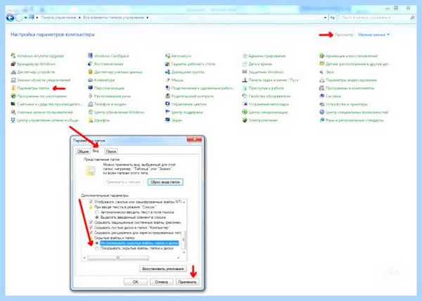Viewport: 422px width, 301px height.
Task: Select 'Не показывать скрытые файлы' radio button
Action: [97, 243]
